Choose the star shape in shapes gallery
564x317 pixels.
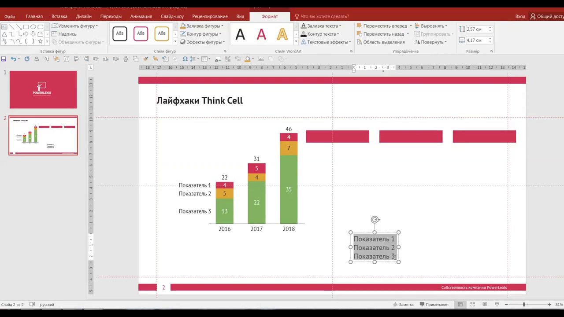tap(40, 41)
